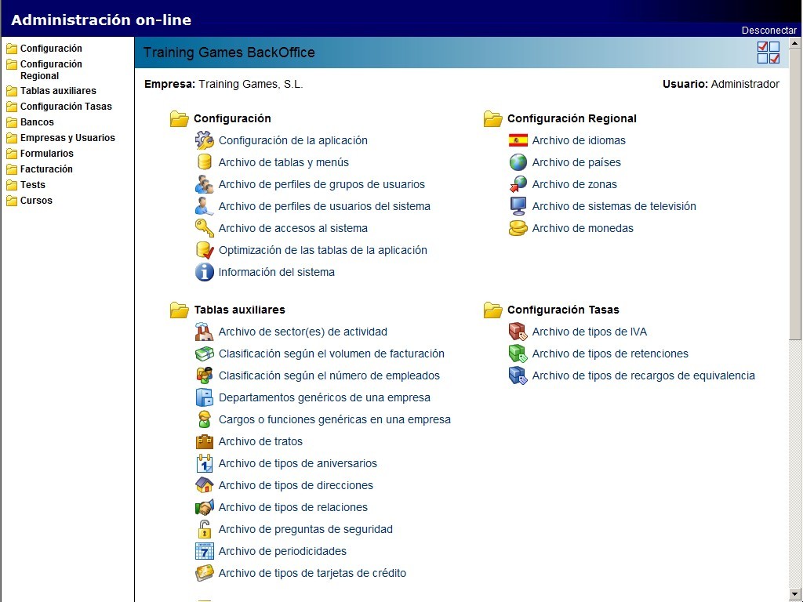Click the key icon for Archivo de accesos
Screen dimensions: 803x602
click(204, 228)
